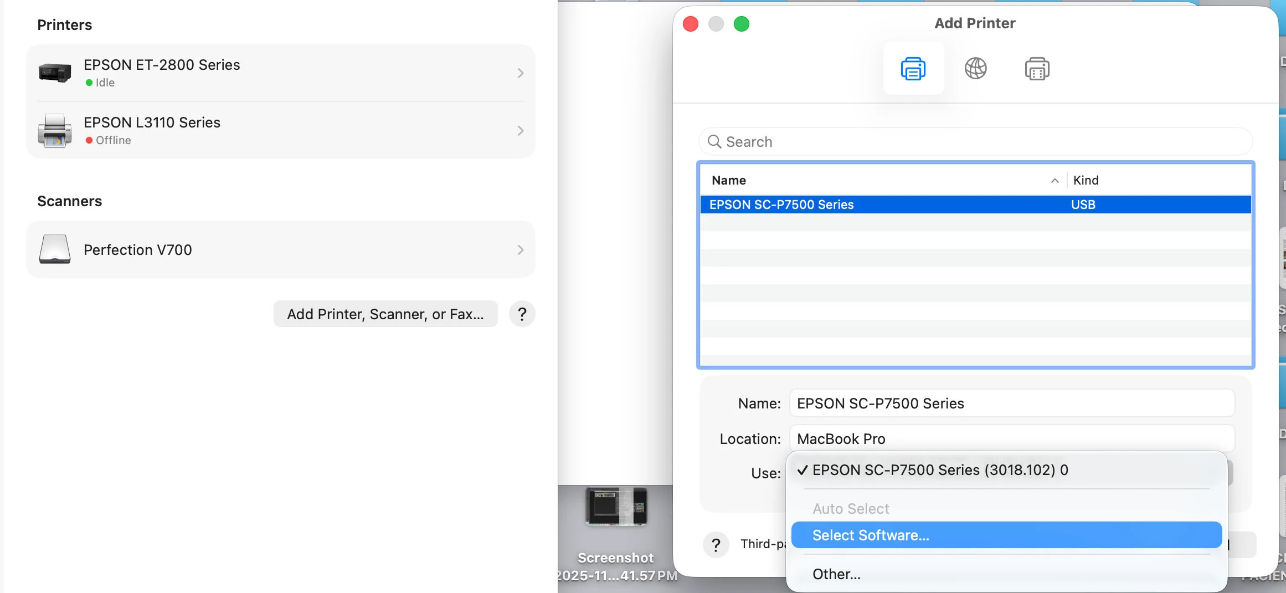This screenshot has height=593, width=1286.
Task: Edit the printer Name field
Action: (x=1012, y=403)
